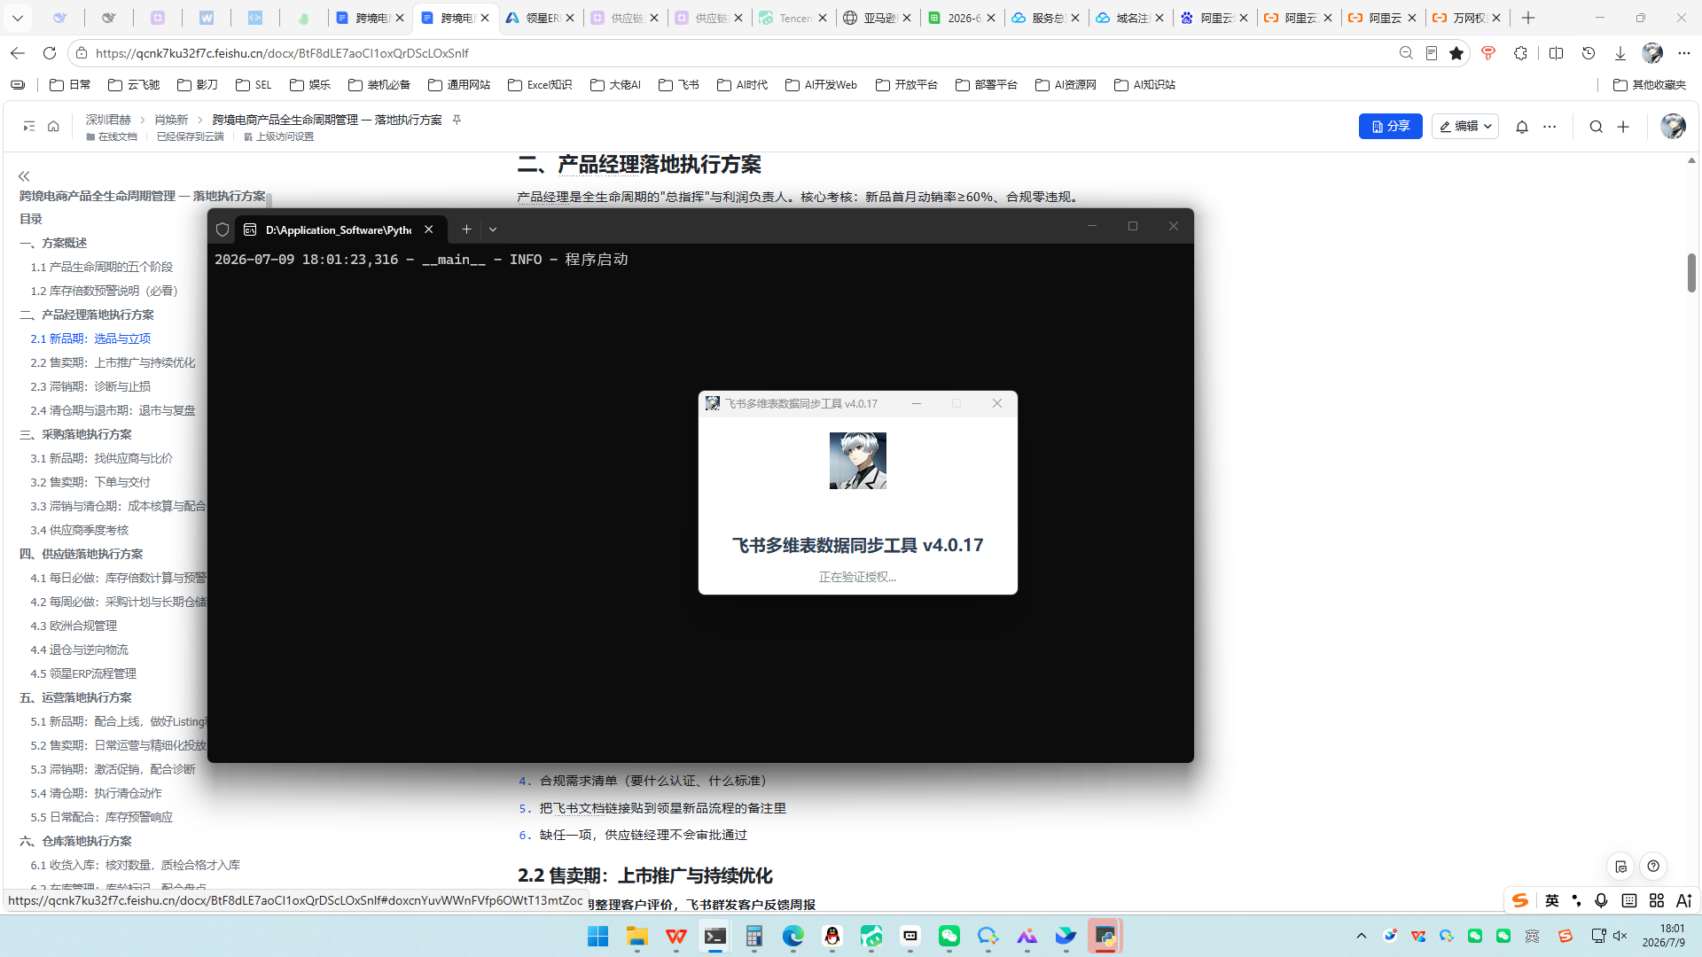
Task: Click 上级访问设置 access settings
Action: 279,136
